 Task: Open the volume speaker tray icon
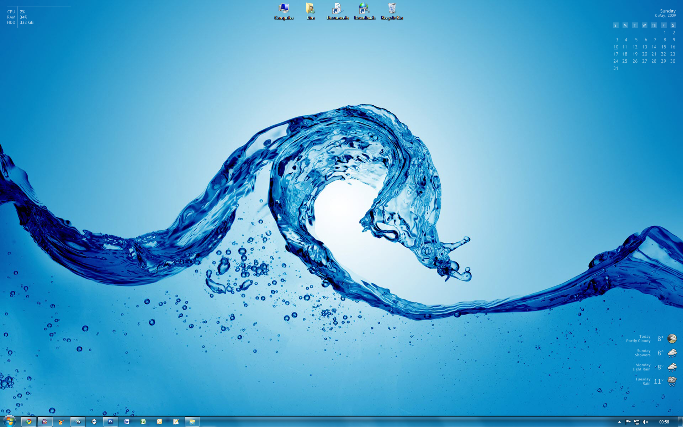(645, 422)
